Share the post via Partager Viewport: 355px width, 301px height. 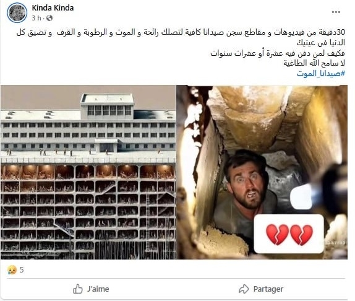pyautogui.click(x=261, y=289)
